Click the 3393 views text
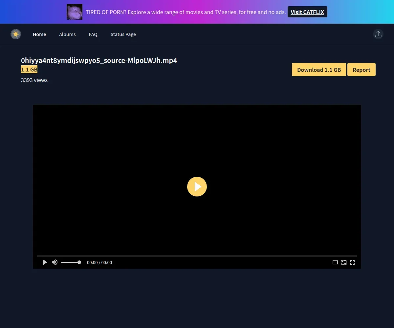 coord(34,80)
